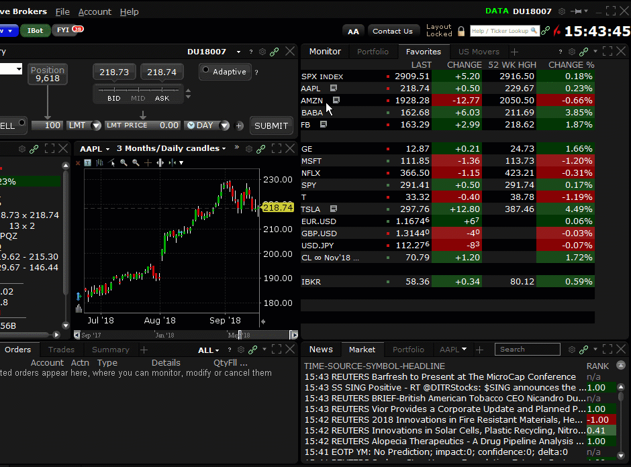631x467 pixels.
Task: Switch to the US Movers tab
Action: [479, 52]
